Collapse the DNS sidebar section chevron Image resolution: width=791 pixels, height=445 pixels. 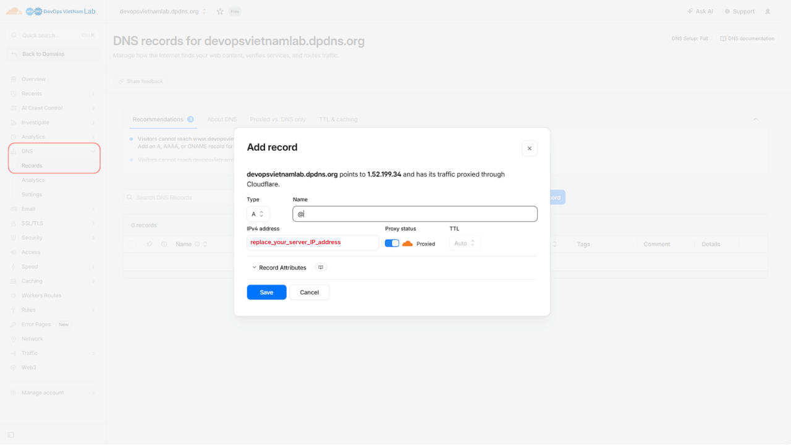[93, 151]
